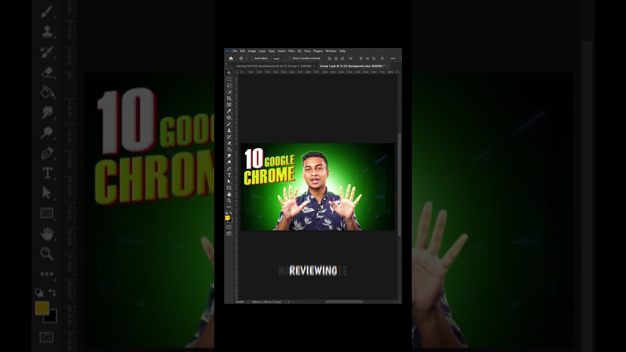Close the Group 1.psb document tab
Image resolution: width=626 pixels, height=352 pixels.
387,66
